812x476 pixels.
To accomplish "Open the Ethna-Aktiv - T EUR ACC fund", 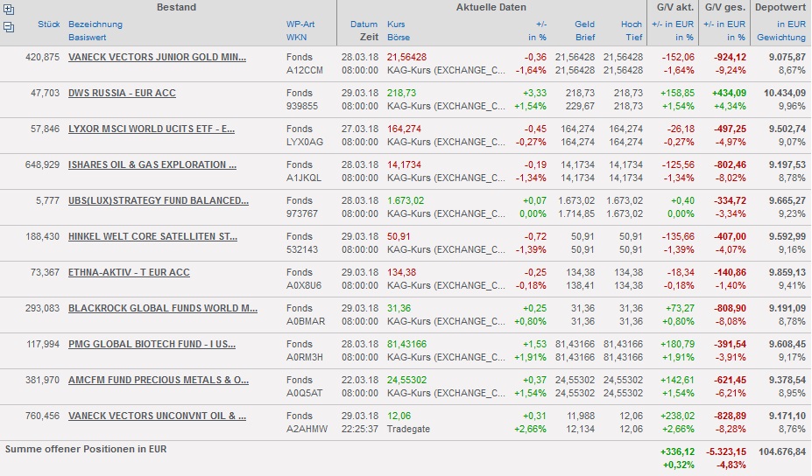I will (x=129, y=272).
